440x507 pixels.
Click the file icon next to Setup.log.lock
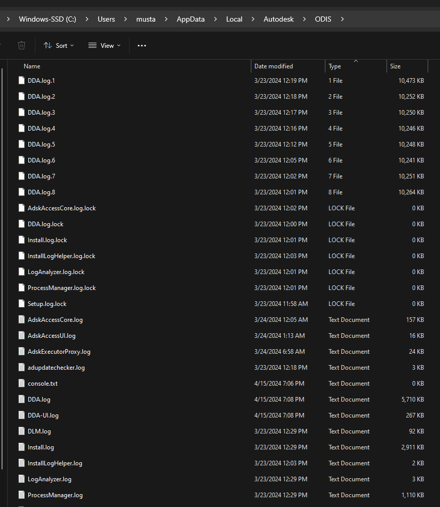click(x=21, y=303)
